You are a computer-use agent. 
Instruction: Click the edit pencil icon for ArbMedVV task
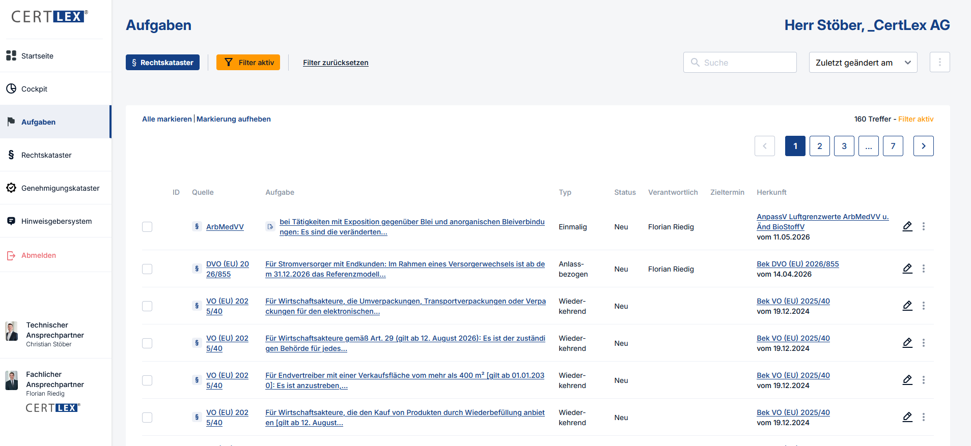pos(907,226)
